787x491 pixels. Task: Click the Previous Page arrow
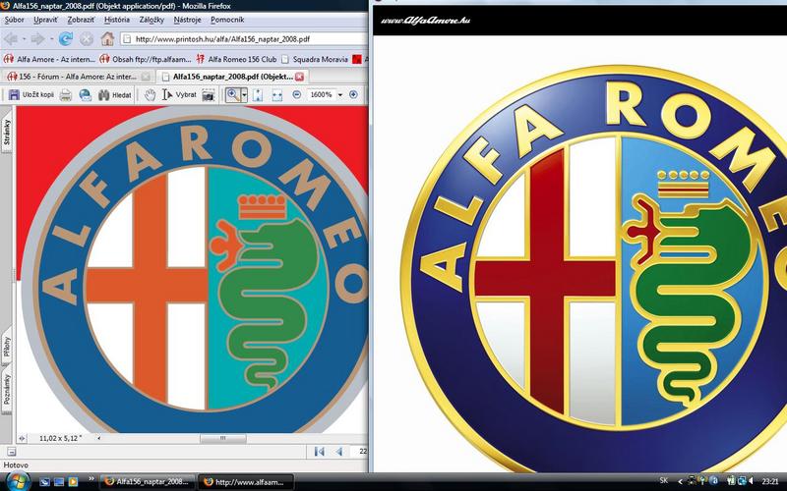pyautogui.click(x=339, y=452)
